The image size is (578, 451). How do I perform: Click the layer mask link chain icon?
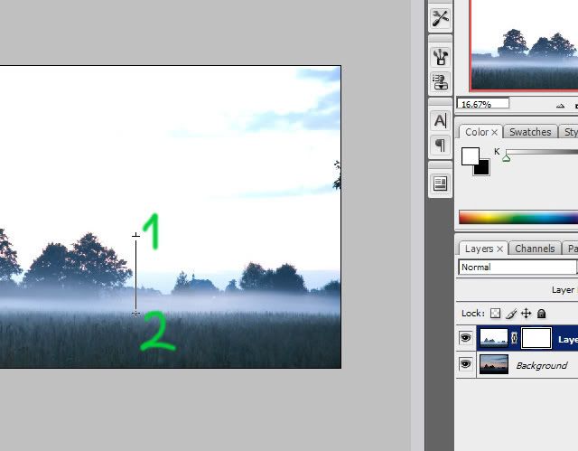[x=515, y=339]
